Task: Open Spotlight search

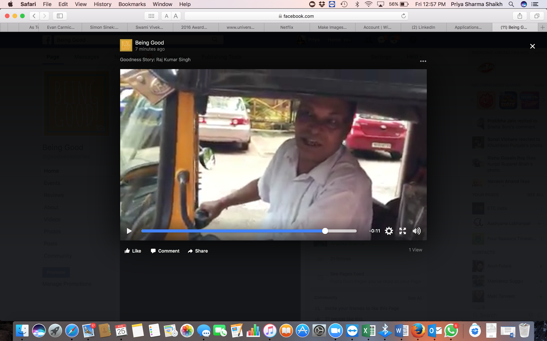Action: [511, 4]
